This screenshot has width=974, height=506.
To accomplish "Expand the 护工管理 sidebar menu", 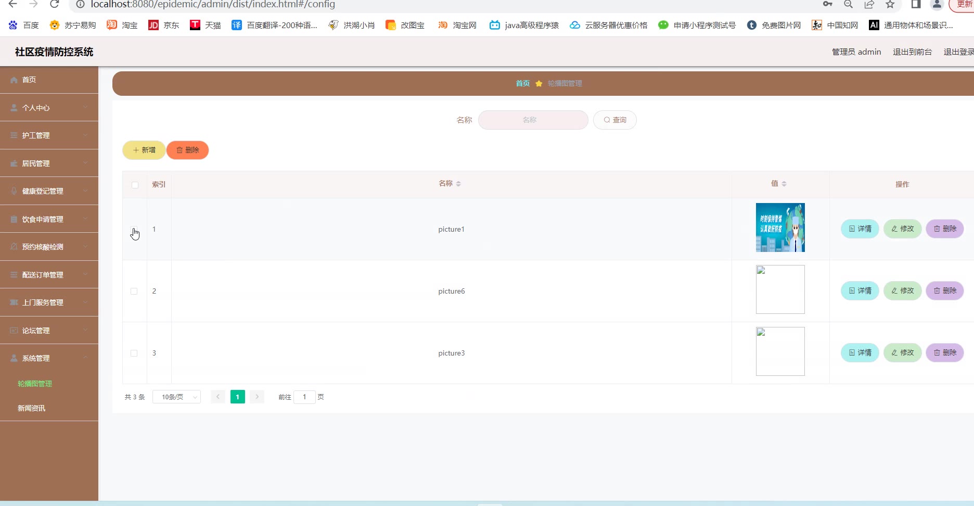I will click(49, 135).
